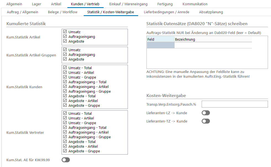Turn on Lieferanten-LZ -> Kunde toggle
The image size is (271, 167).
206,113
